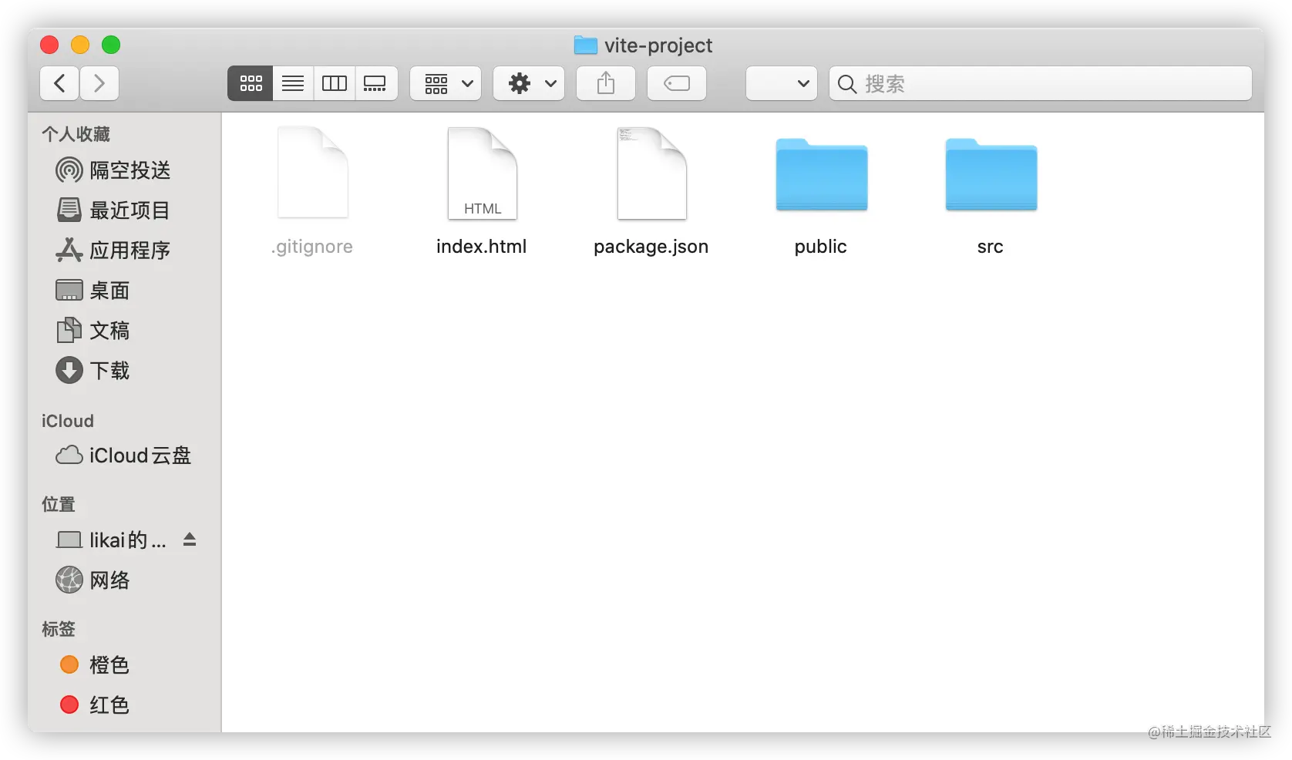The height and width of the screenshot is (760, 1292).
Task: Click the .gitignore file name label
Action: click(312, 247)
